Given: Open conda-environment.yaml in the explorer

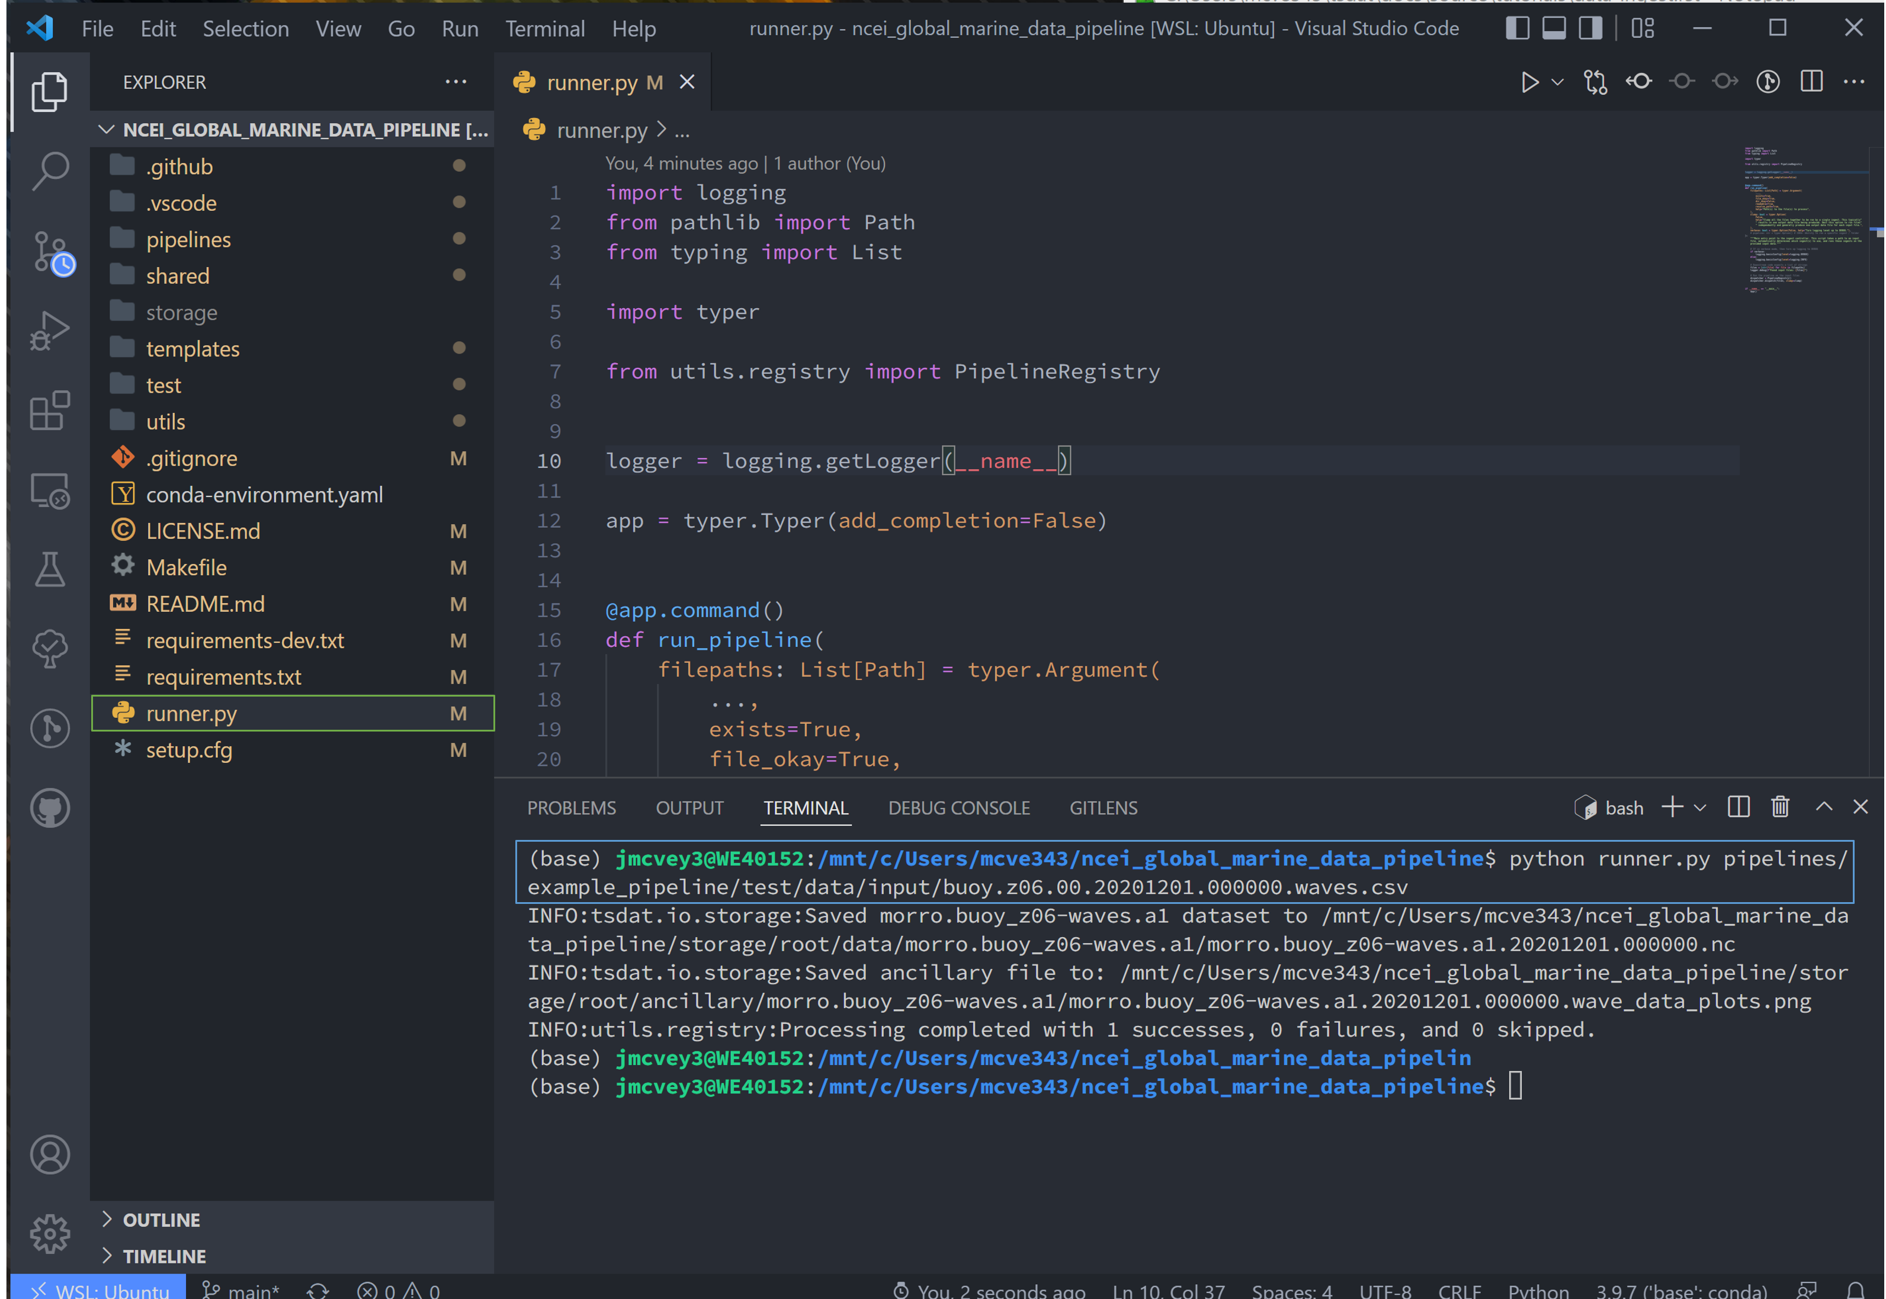Looking at the screenshot, I should (x=293, y=494).
